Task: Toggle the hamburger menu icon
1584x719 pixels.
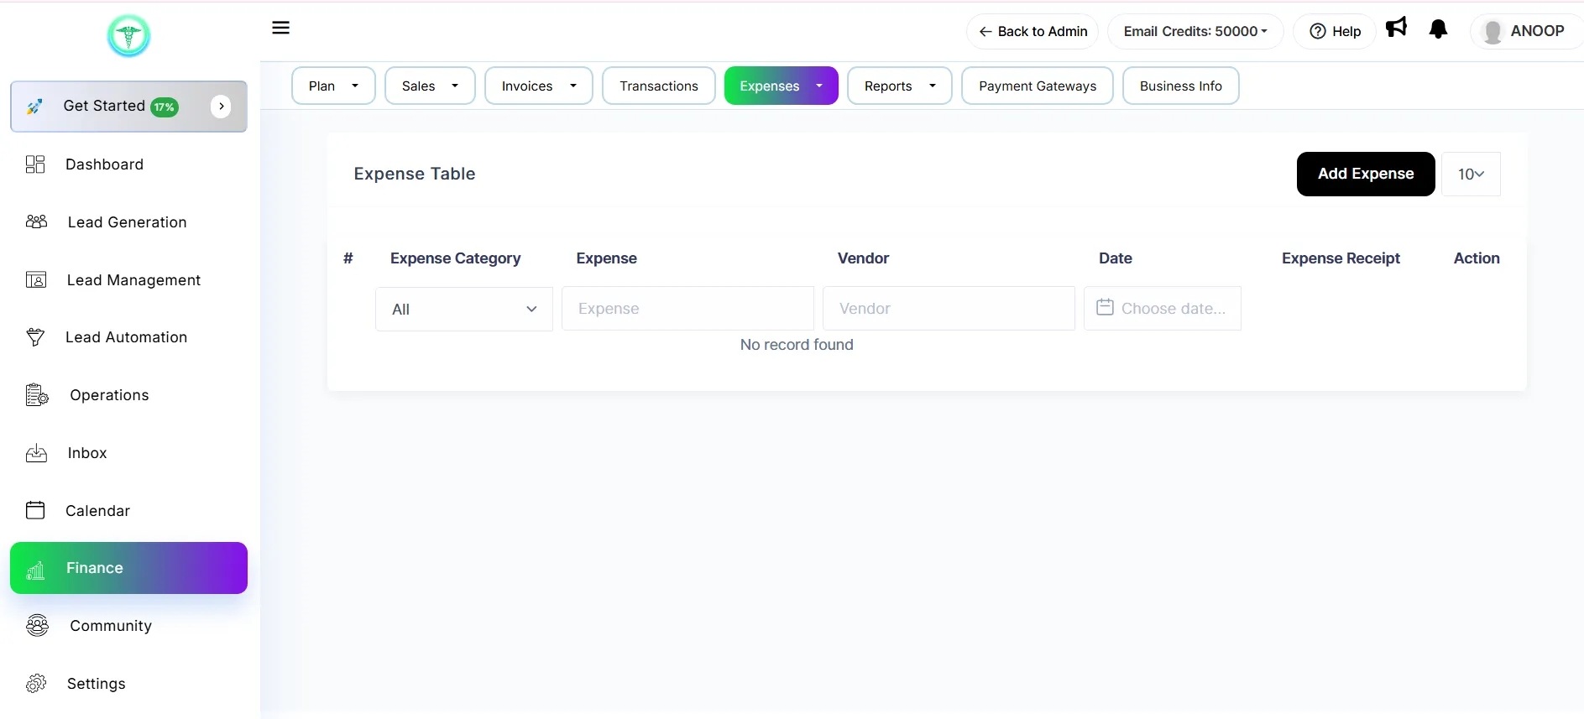Action: 281,28
